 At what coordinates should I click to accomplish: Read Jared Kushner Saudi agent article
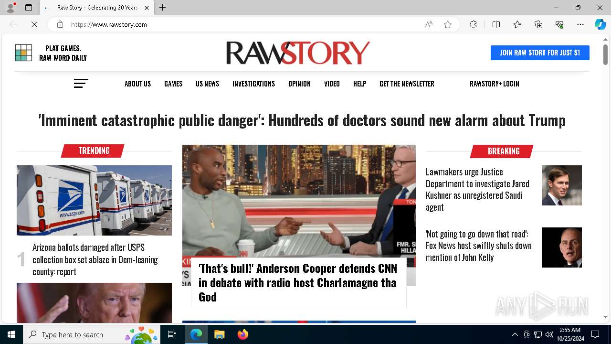pos(477,189)
